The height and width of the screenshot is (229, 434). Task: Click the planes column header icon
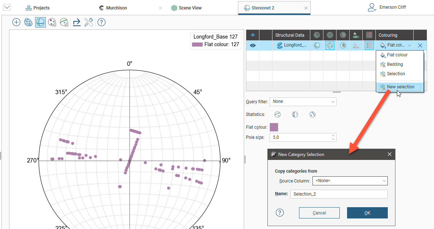point(316,35)
